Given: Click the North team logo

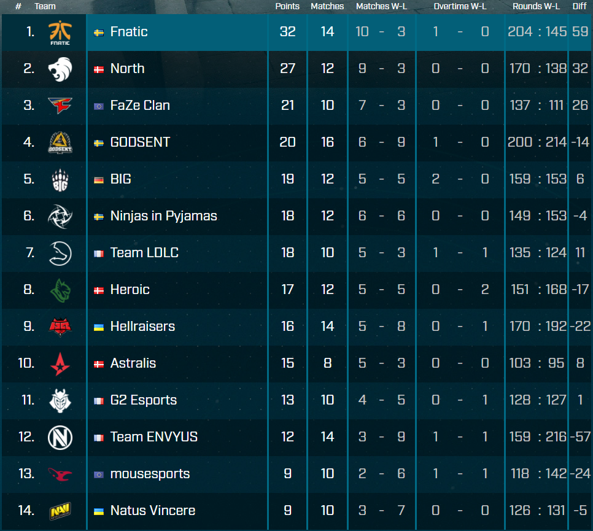Looking at the screenshot, I should tap(60, 69).
